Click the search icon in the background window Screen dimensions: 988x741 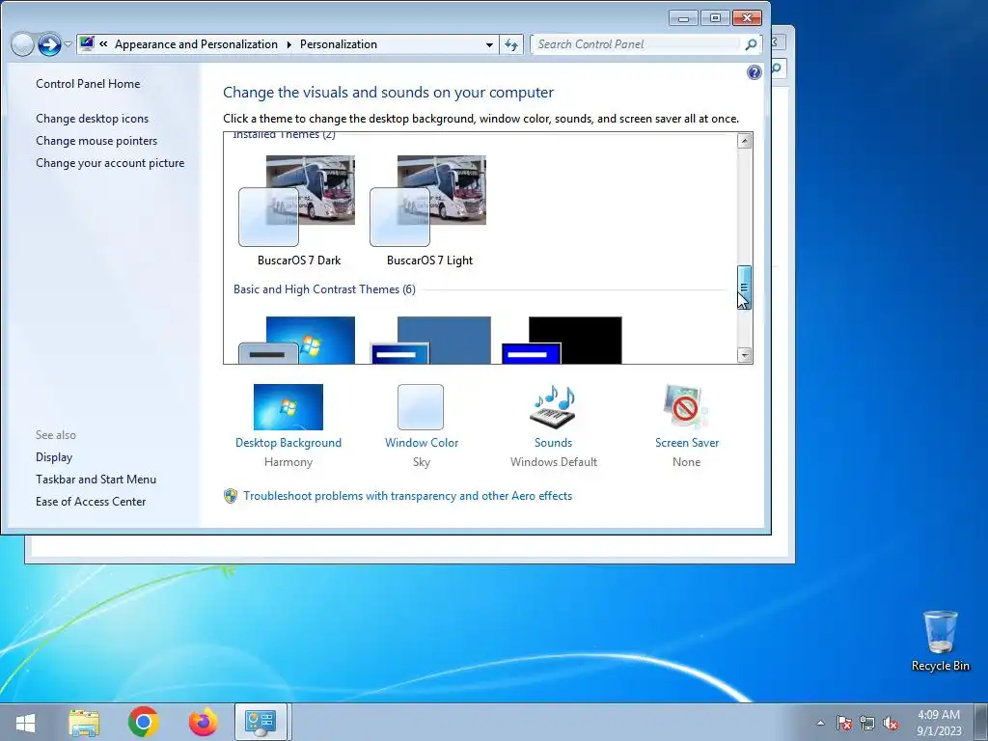(778, 69)
